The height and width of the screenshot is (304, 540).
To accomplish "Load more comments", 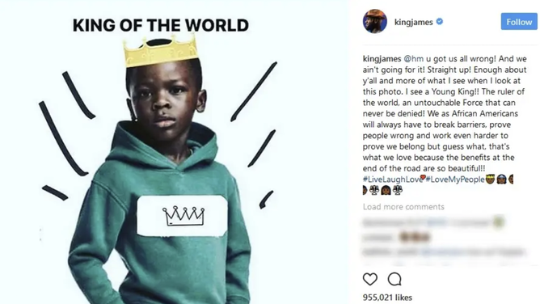I will coord(403,206).
